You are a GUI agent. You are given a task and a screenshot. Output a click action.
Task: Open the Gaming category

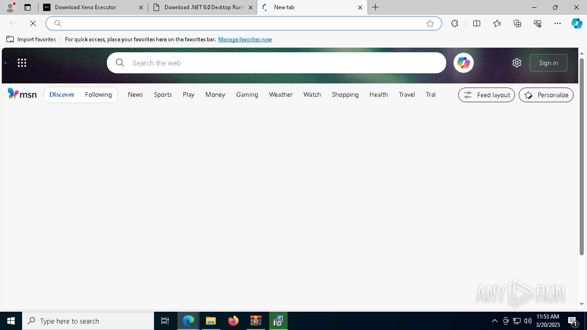click(x=247, y=94)
